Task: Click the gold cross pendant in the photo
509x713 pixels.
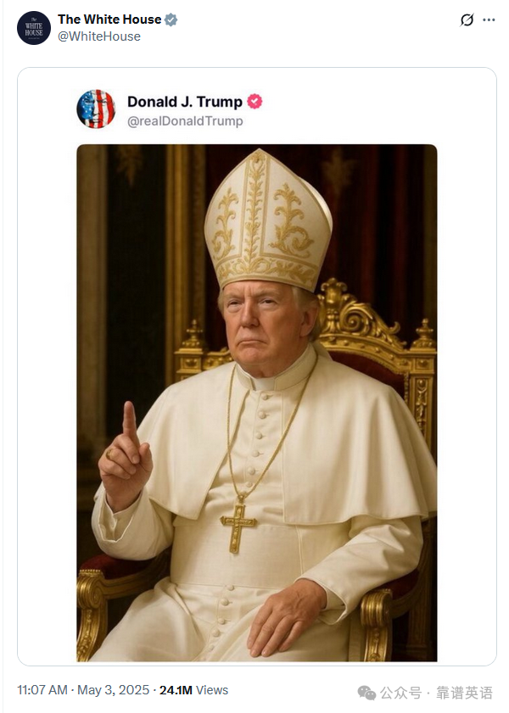Action: (238, 526)
